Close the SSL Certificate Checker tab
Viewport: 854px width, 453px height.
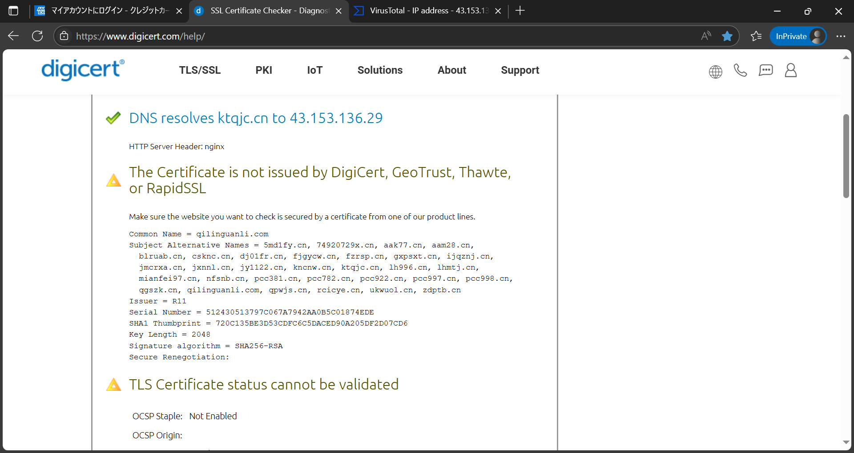pyautogui.click(x=338, y=11)
